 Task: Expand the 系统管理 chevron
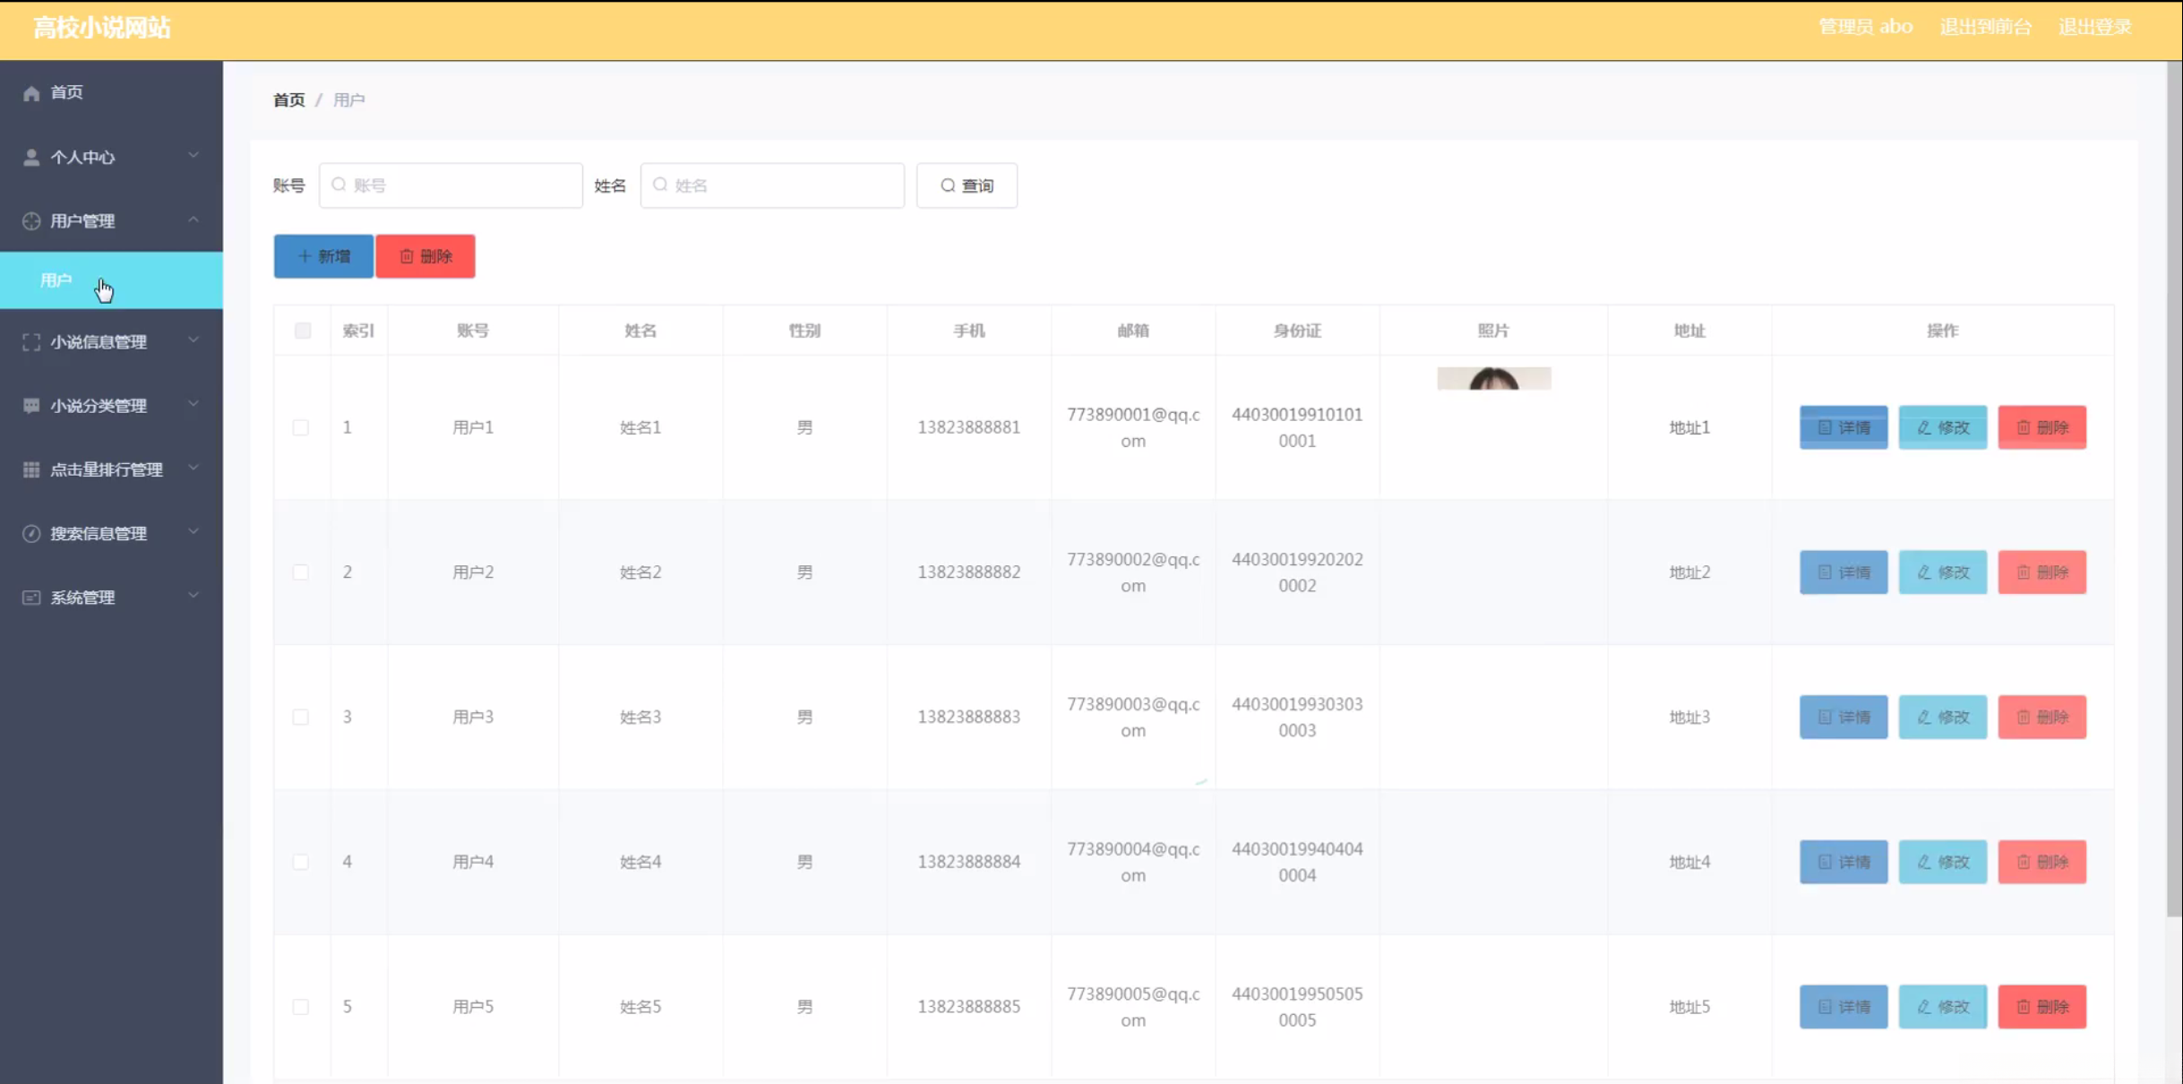click(x=193, y=597)
